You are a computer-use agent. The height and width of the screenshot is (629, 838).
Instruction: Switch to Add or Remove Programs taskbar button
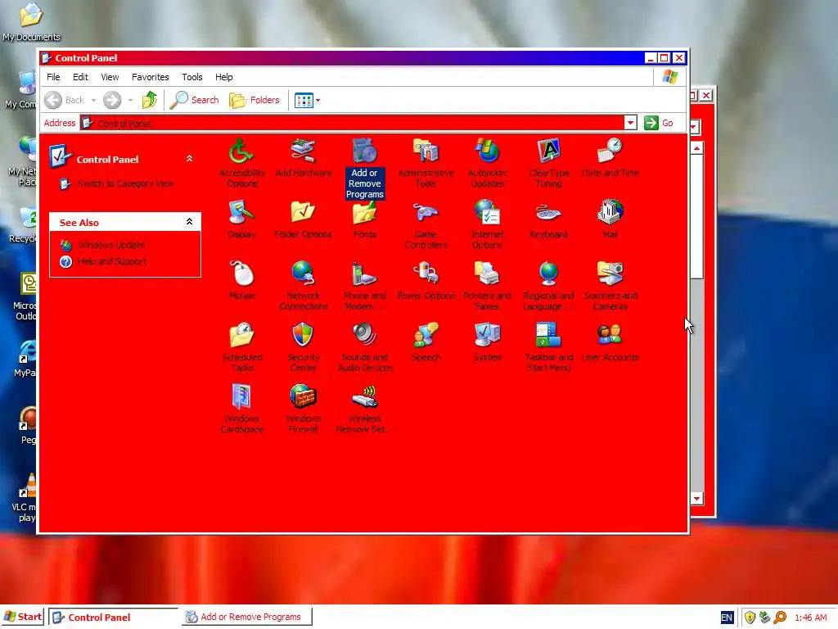[x=247, y=617]
